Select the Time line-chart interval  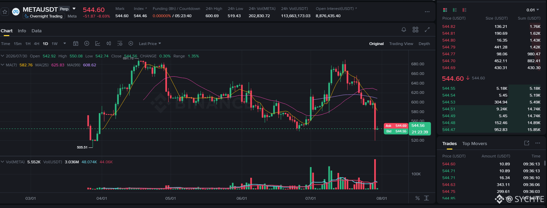coord(6,44)
